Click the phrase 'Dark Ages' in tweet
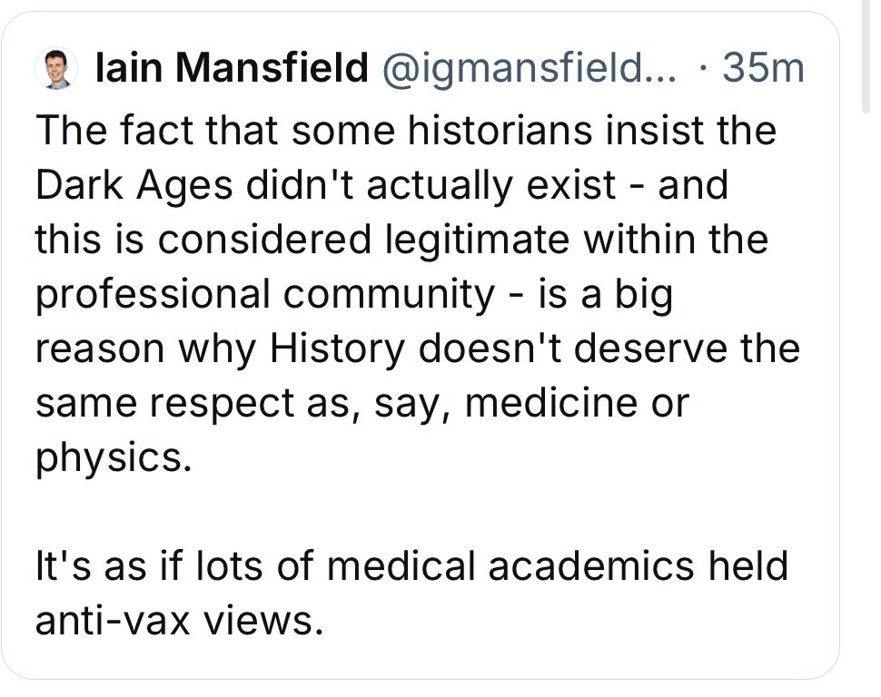Viewport: 881px width, 697px height. (x=134, y=186)
